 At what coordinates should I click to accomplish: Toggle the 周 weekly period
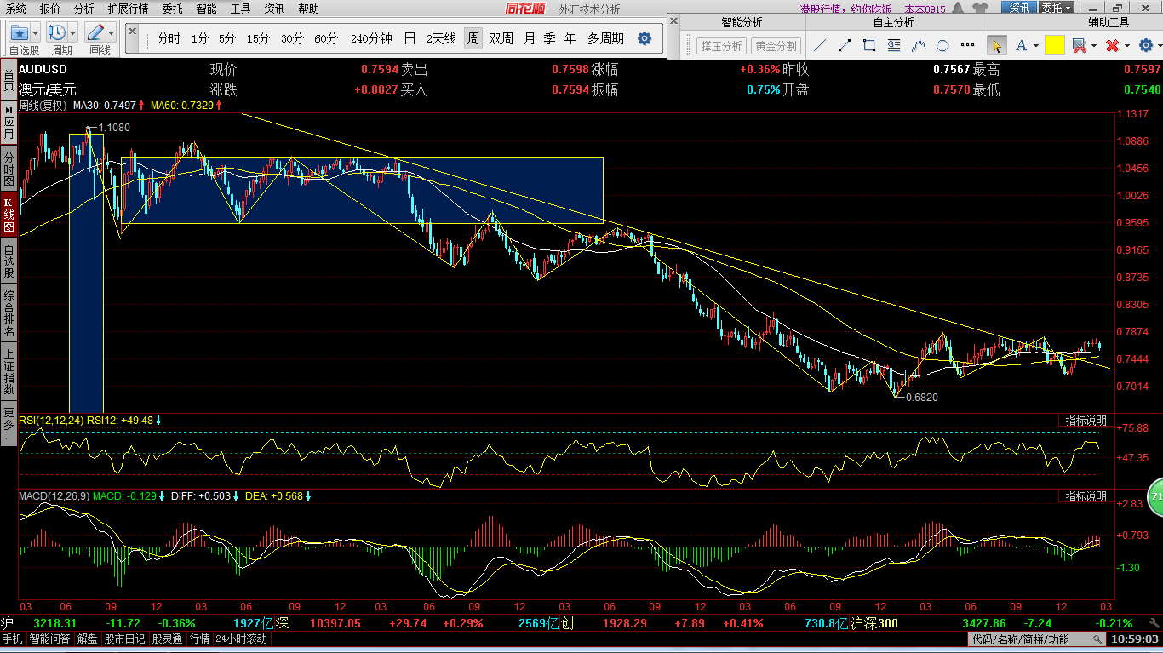coord(473,38)
